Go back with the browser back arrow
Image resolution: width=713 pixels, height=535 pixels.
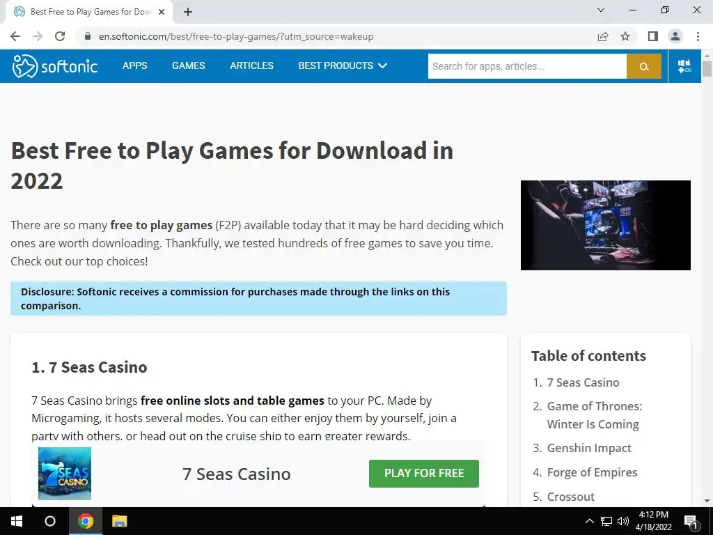(15, 36)
